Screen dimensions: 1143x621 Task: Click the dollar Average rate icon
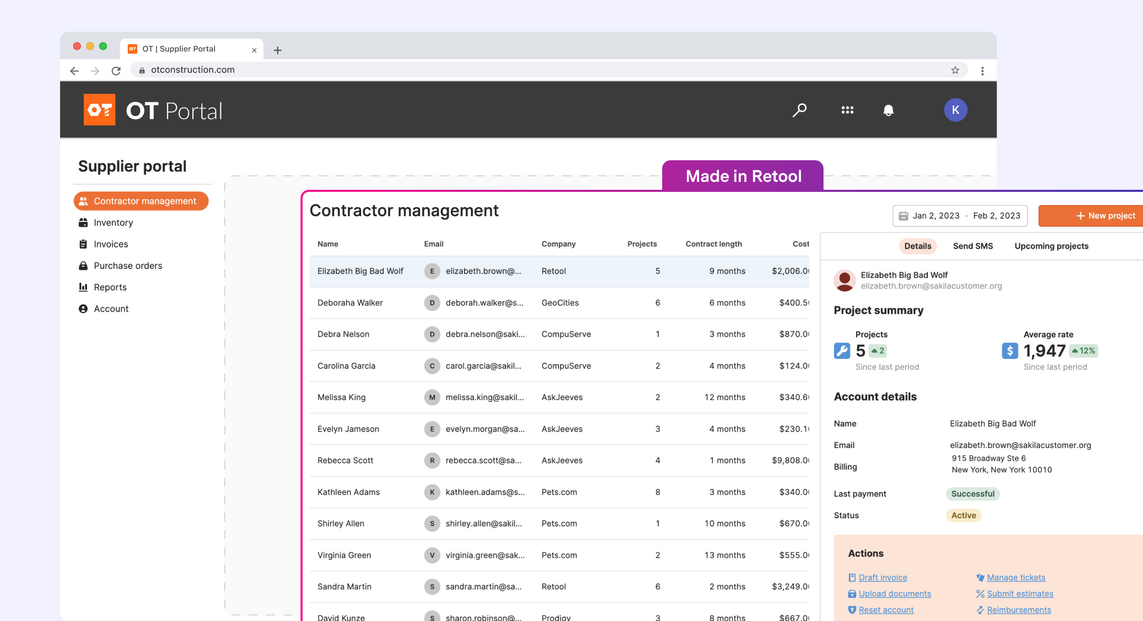tap(1010, 351)
